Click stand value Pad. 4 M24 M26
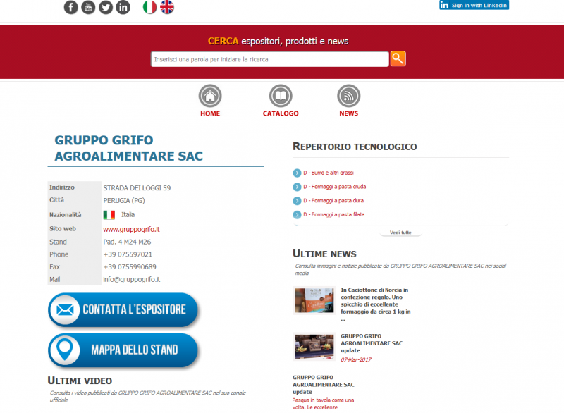This screenshot has width=564, height=413. coord(127,242)
